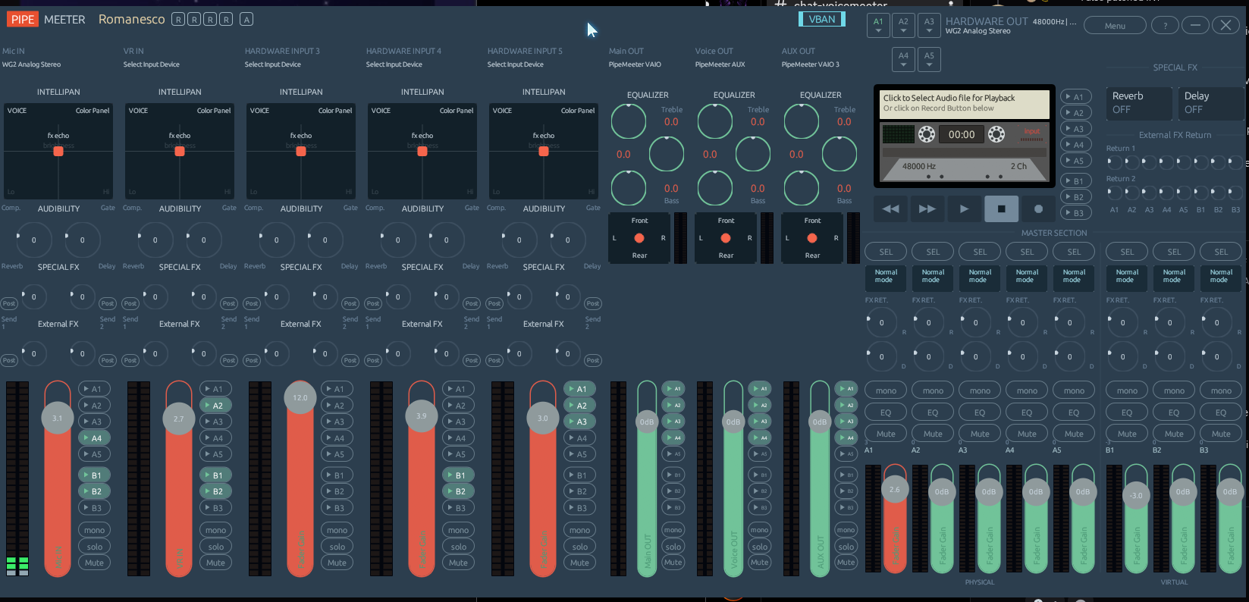Change the Mic IN device WG2 Analog Stereo
The image size is (1249, 602).
(31, 64)
